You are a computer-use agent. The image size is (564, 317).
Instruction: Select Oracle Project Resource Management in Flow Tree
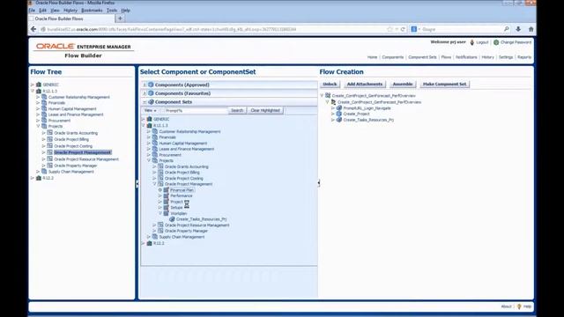pos(86,159)
